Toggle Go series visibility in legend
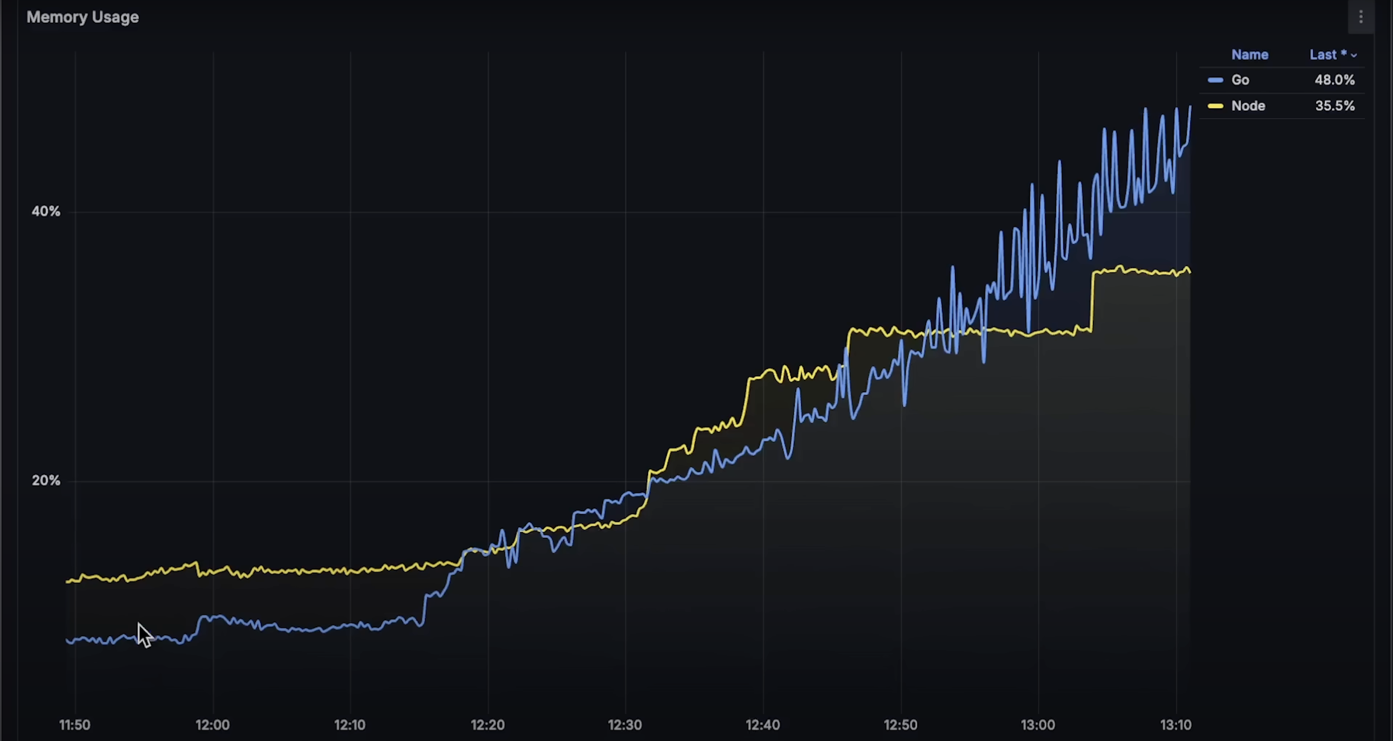The height and width of the screenshot is (741, 1393). pos(1240,80)
